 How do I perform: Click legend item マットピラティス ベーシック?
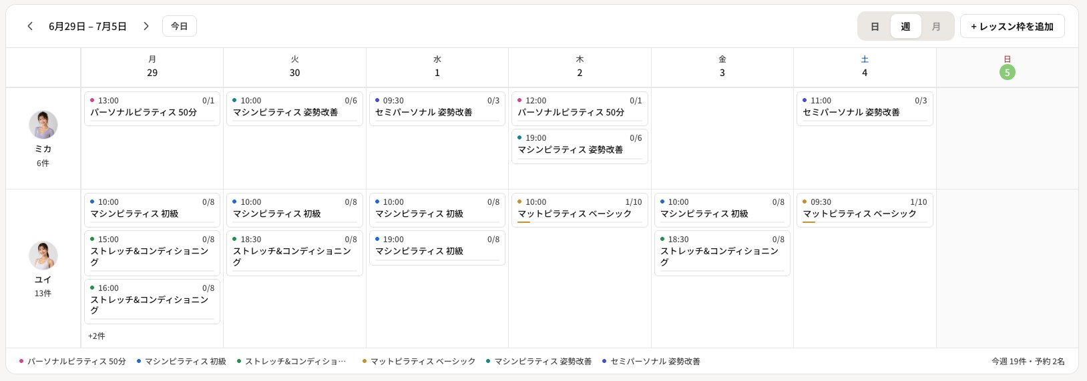pos(419,362)
